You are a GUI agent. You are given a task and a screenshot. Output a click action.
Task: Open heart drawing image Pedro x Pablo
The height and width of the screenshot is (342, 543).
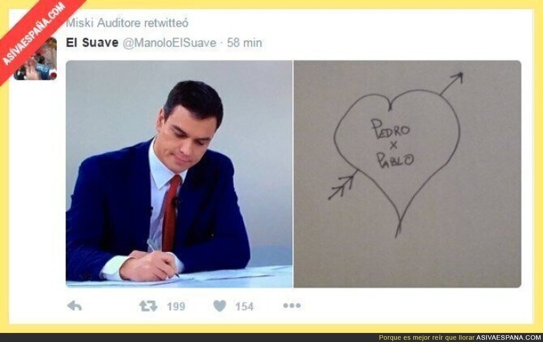tap(407, 174)
